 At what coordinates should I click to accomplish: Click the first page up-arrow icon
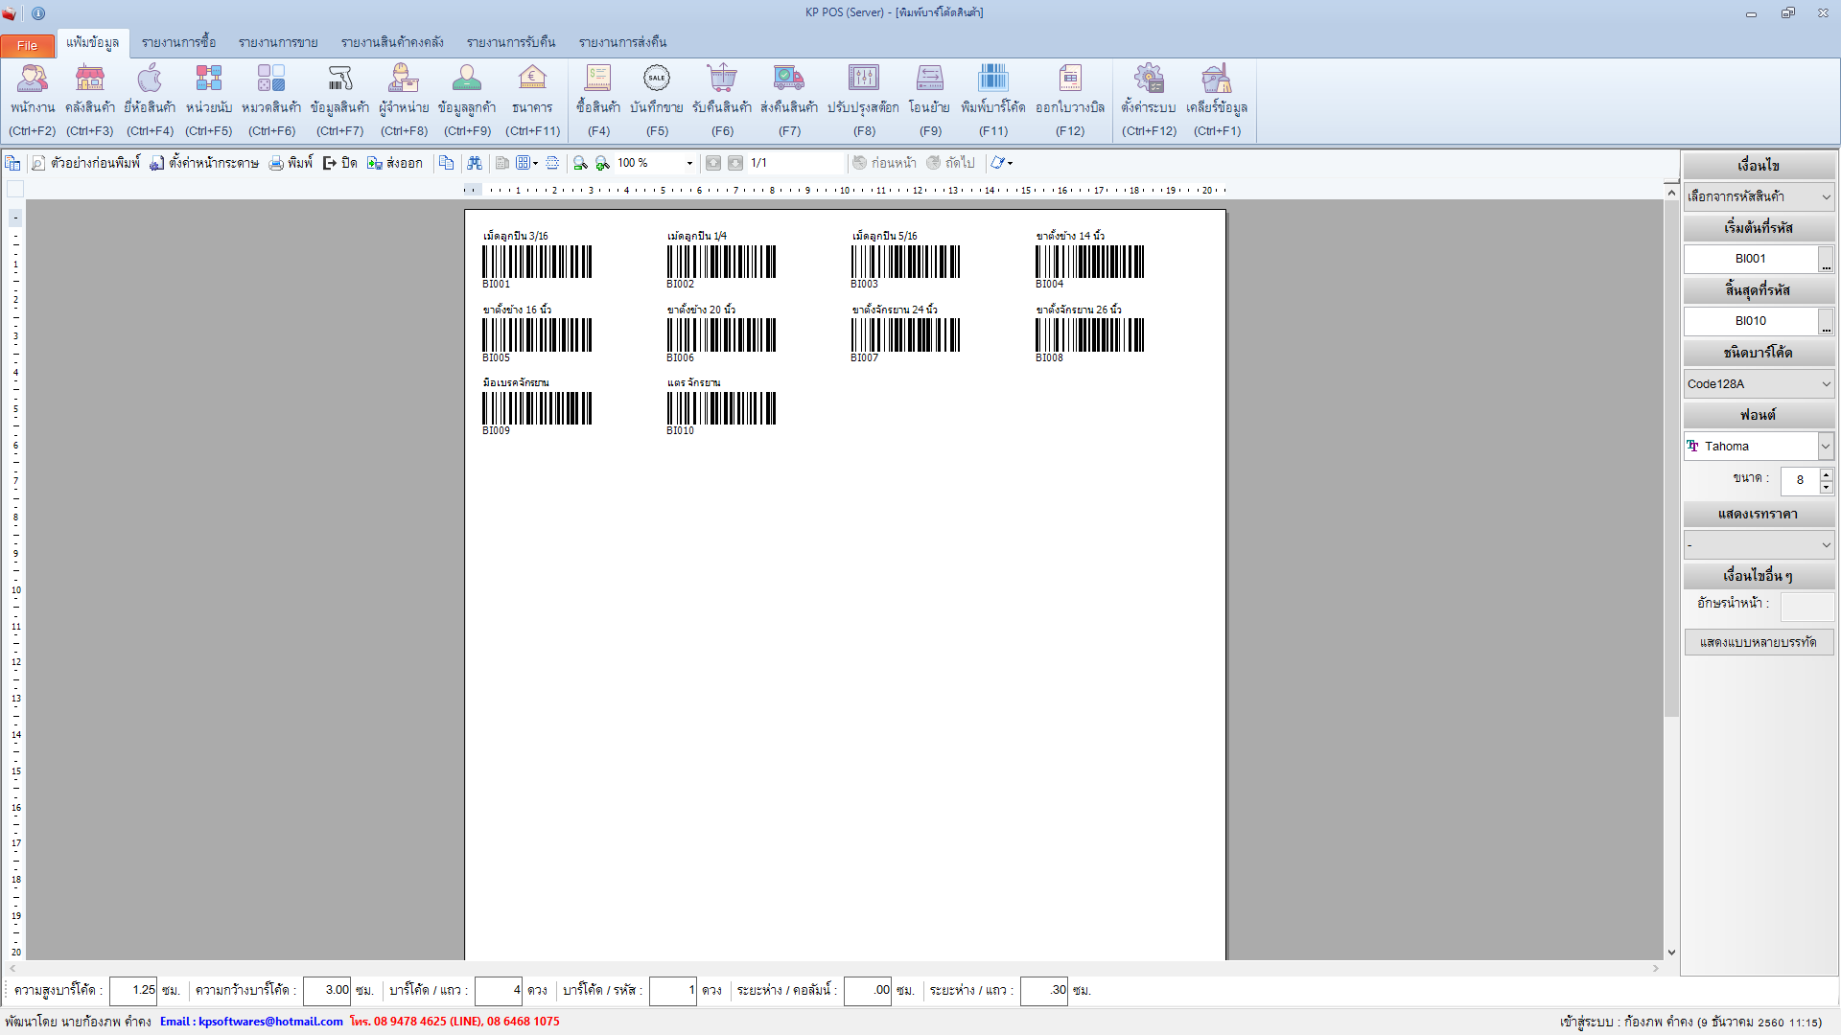pyautogui.click(x=713, y=163)
